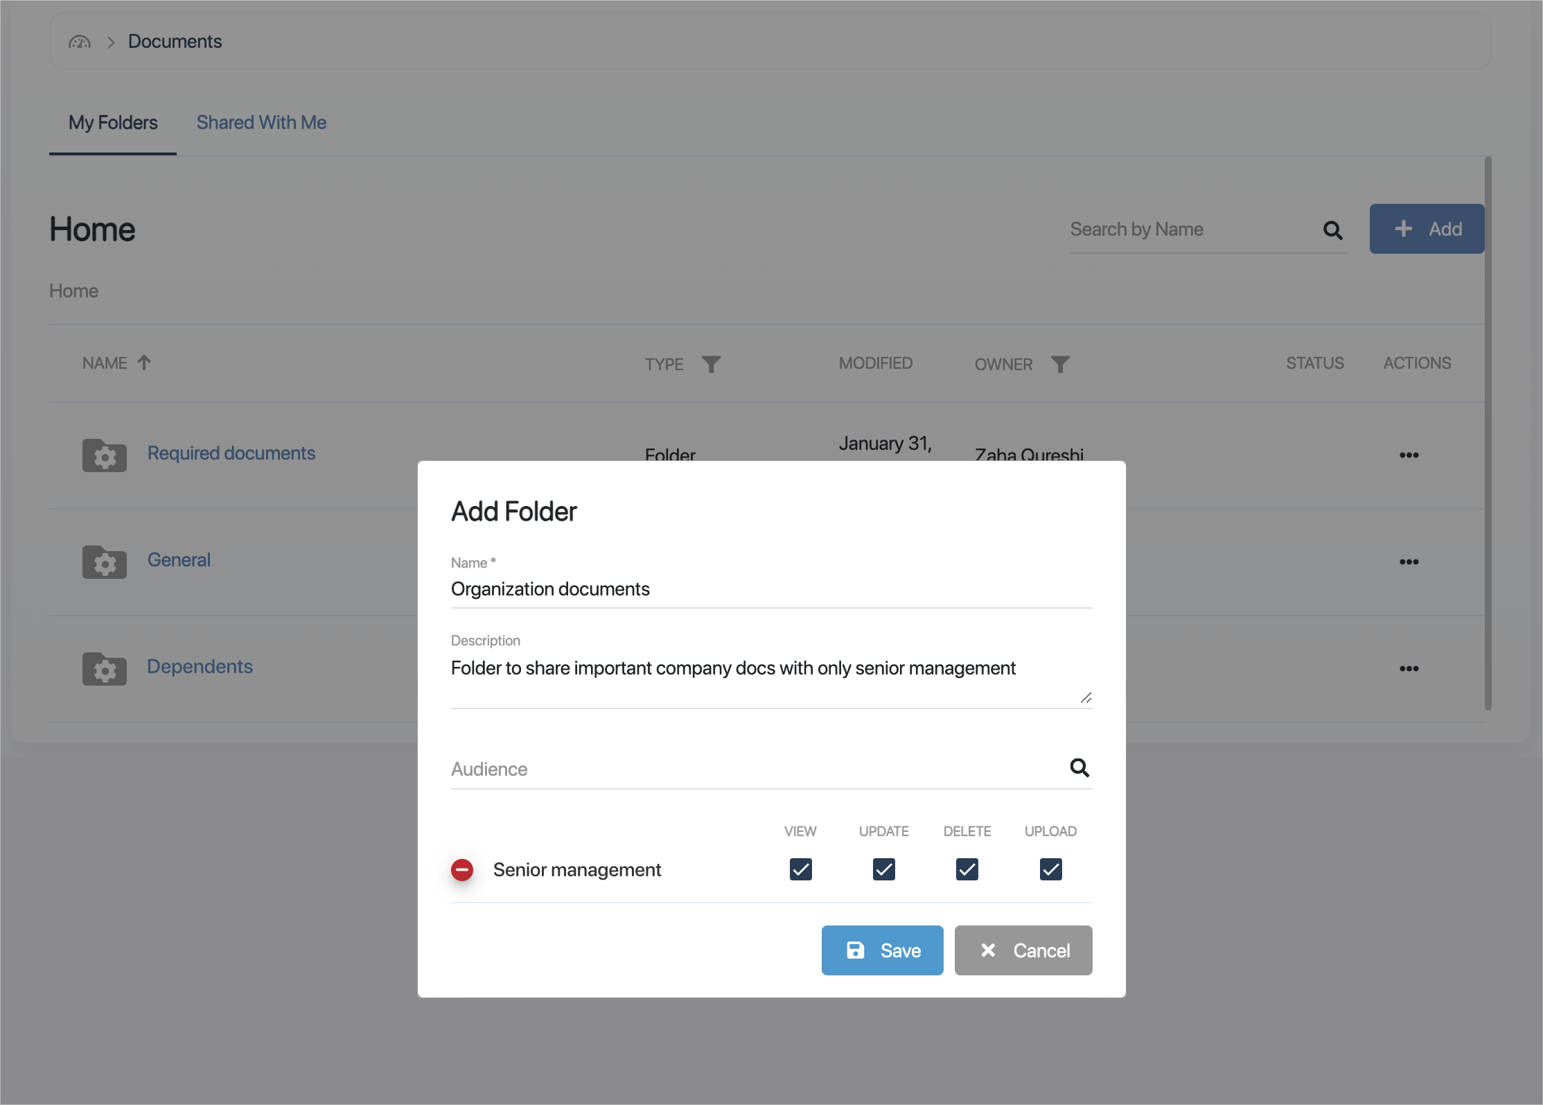Uncheck UPDATE permission for Senior management
1543x1105 pixels.
[883, 869]
